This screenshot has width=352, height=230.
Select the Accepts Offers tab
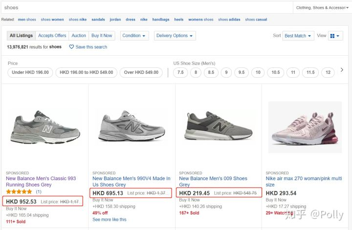(x=52, y=36)
